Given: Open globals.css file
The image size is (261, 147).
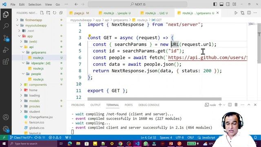Looking at the screenshot, I should (x=37, y=128).
